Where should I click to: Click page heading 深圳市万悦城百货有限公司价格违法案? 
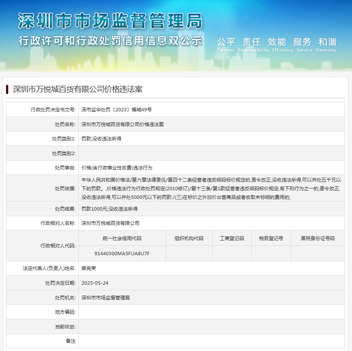[78, 89]
